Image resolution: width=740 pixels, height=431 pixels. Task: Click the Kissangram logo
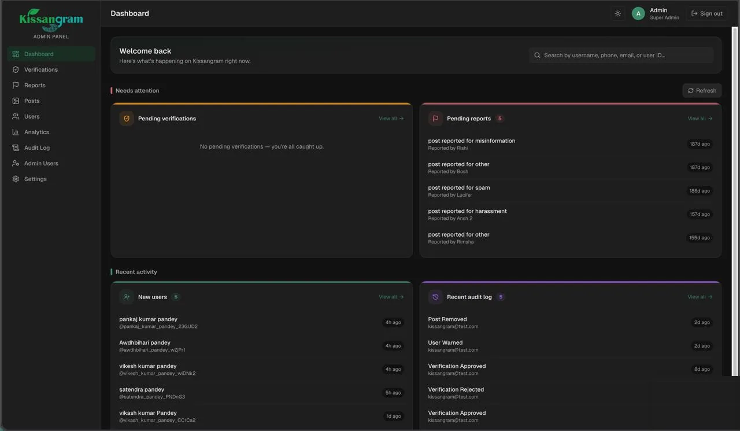tap(51, 20)
